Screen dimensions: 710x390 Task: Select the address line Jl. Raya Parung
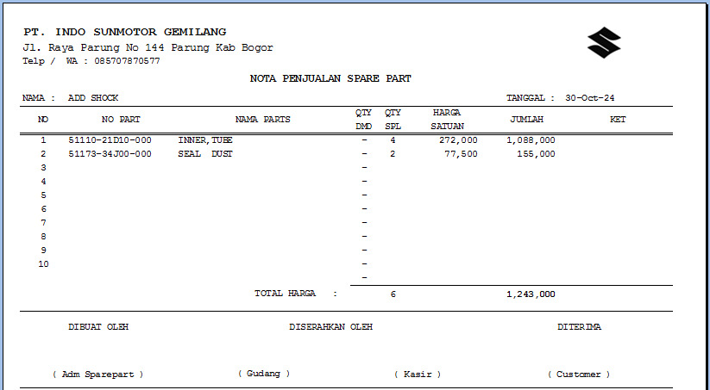pyautogui.click(x=148, y=47)
